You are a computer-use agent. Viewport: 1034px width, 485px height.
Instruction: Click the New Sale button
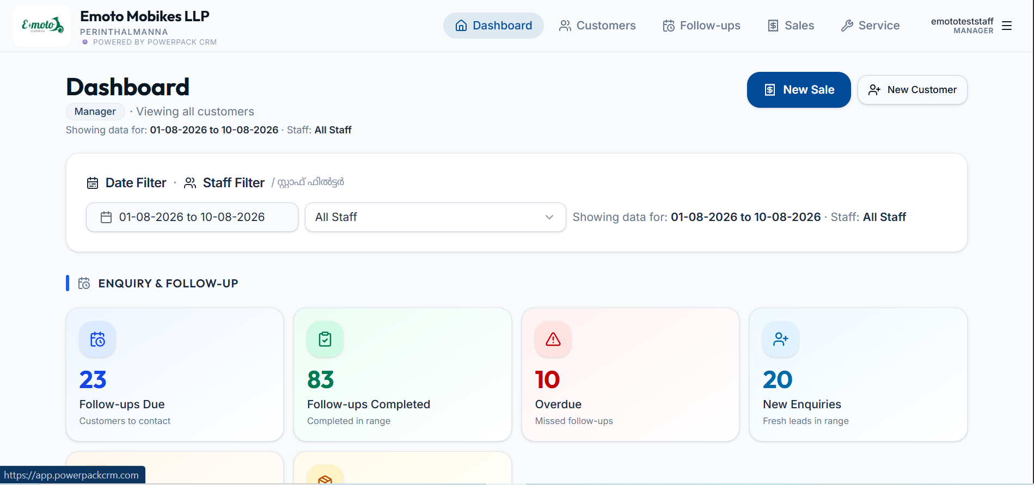(799, 90)
